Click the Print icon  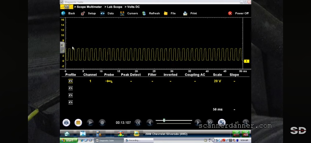tap(185, 13)
